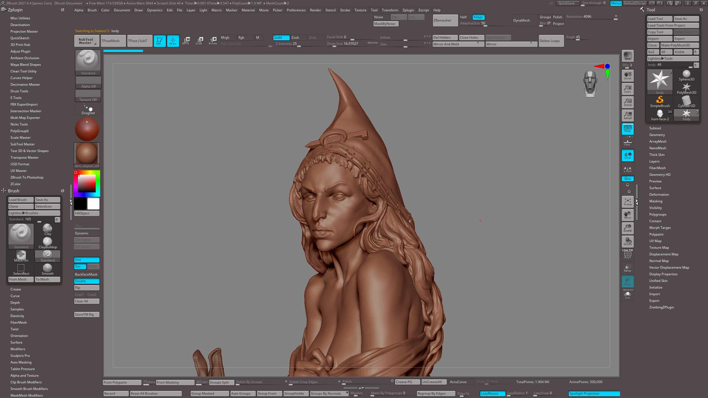
Task: Select the Scale transform tool
Action: [199, 41]
